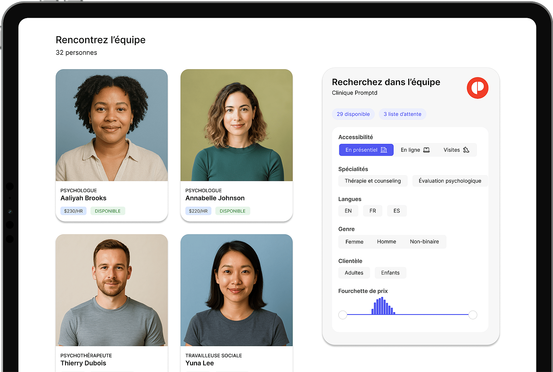
Task: Show the 3 liste d'attente members
Action: pos(402,114)
